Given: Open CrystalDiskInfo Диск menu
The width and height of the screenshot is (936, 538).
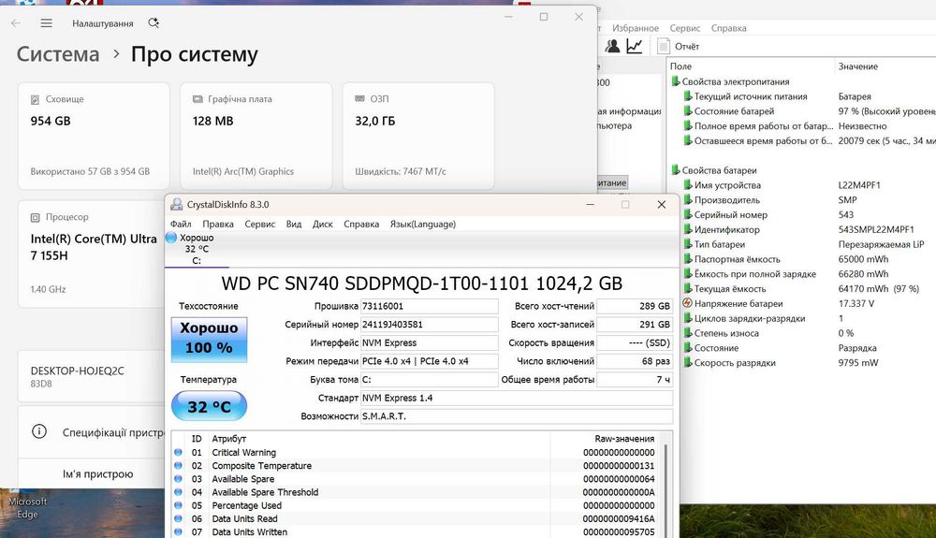Looking at the screenshot, I should coord(322,225).
